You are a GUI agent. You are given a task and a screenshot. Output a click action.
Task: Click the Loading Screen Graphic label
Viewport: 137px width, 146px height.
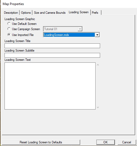coord(20,19)
